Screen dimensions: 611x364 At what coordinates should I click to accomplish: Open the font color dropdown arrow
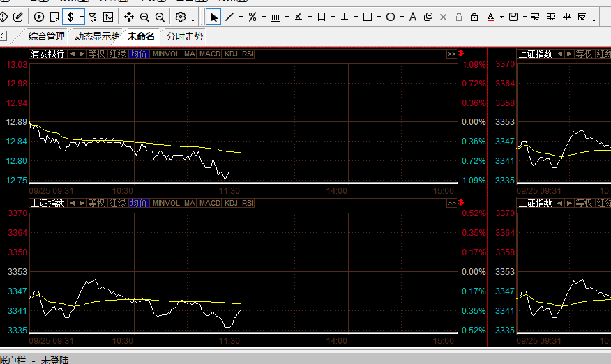(501, 17)
